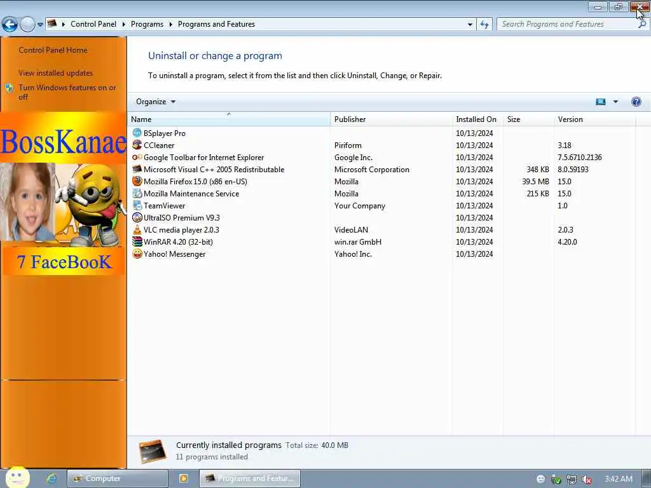
Task: Select the Mozilla Firefox 15.0 icon
Action: pos(137,181)
